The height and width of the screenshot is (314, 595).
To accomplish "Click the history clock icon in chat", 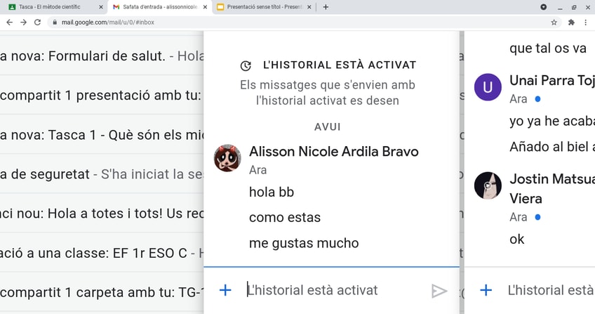I will [x=246, y=66].
